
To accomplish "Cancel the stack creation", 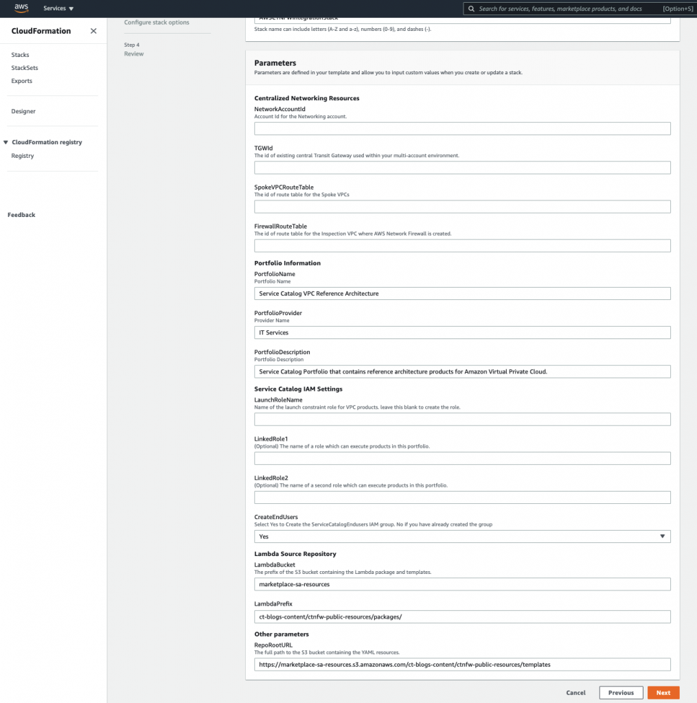I will pyautogui.click(x=575, y=692).
